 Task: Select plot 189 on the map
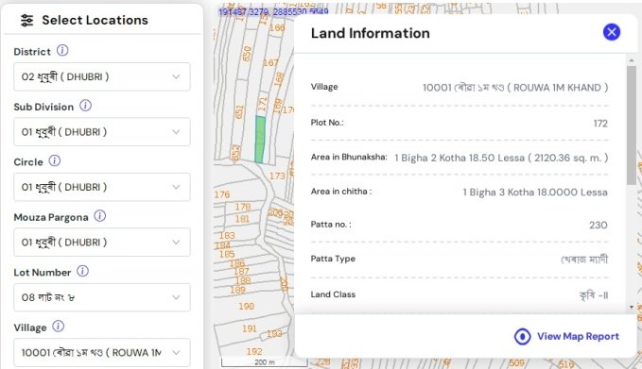click(x=238, y=290)
